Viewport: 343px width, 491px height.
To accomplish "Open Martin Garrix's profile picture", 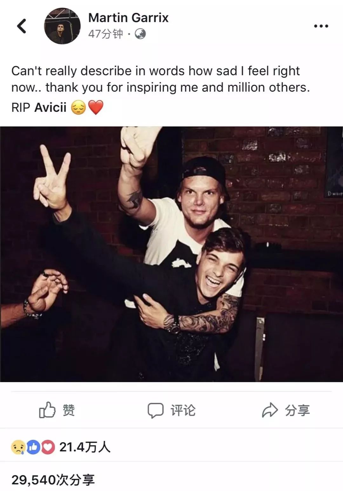I will coord(62,26).
